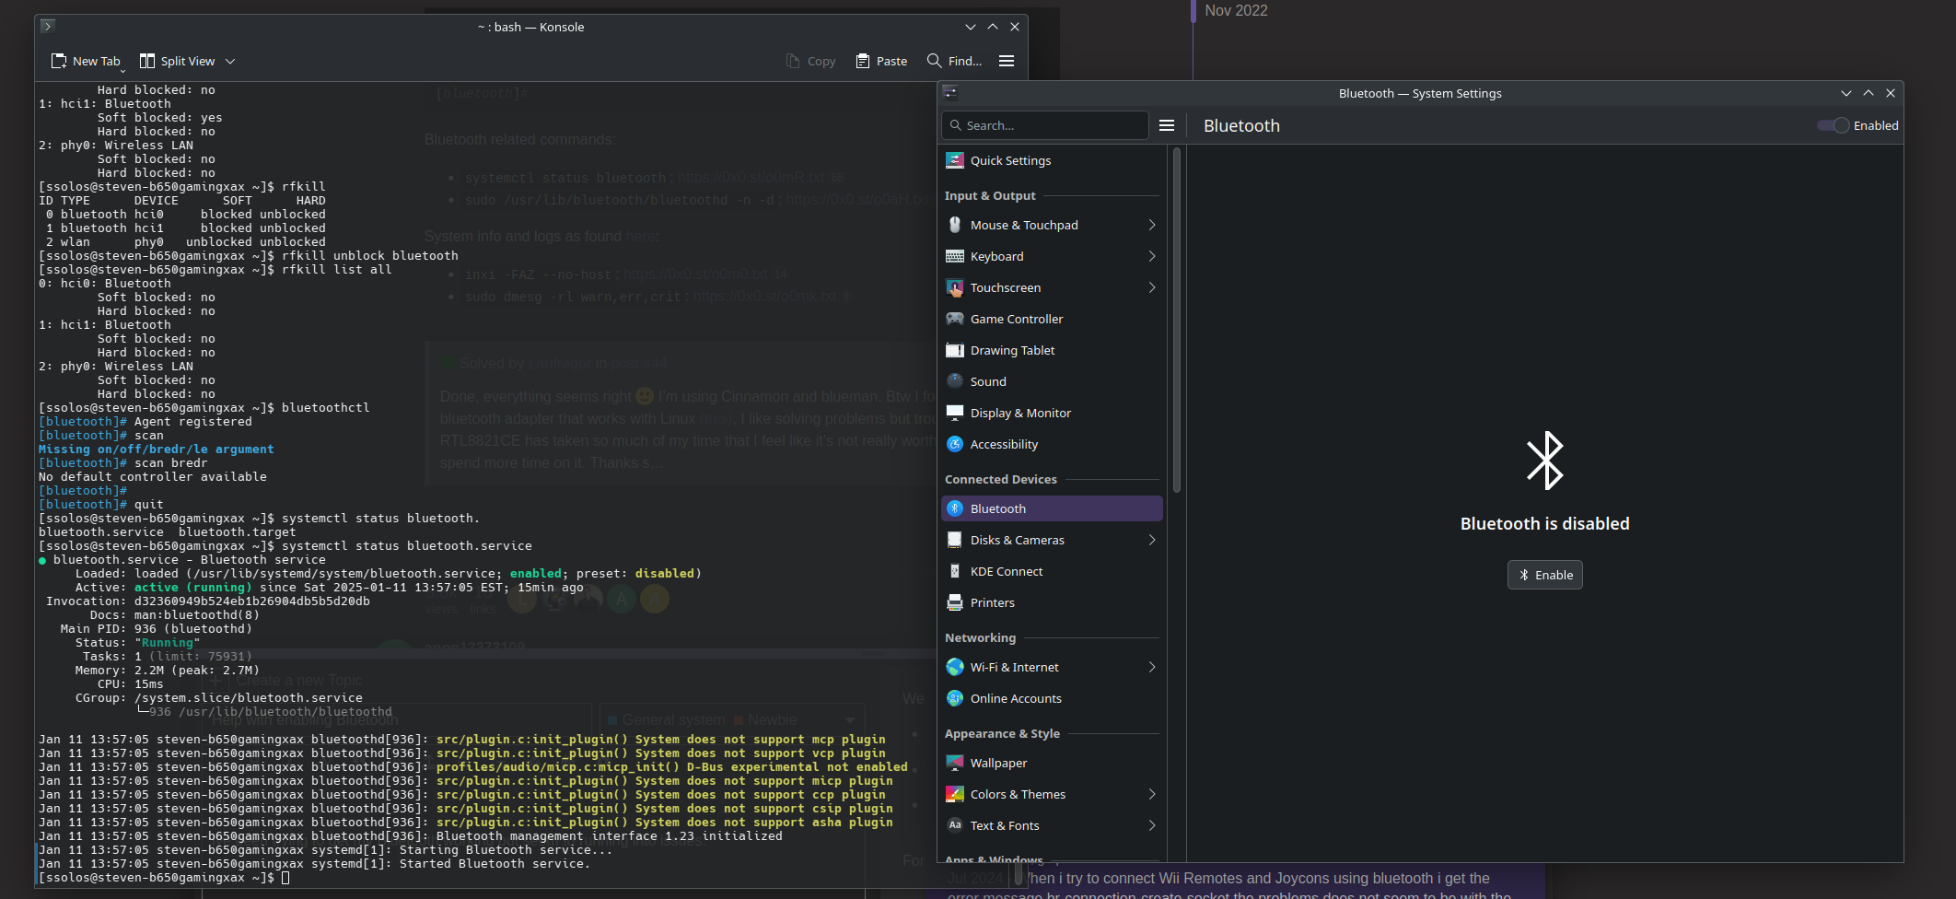Toggle the Bluetooth Enabled switch

[x=1833, y=125]
